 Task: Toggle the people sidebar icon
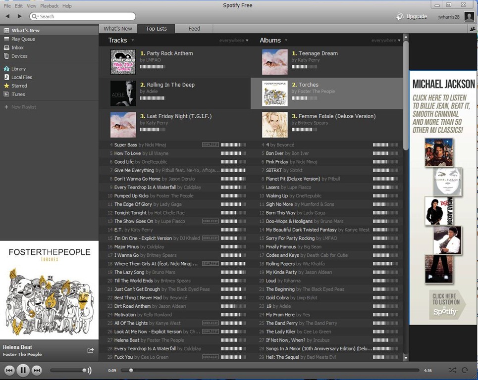coord(473,29)
